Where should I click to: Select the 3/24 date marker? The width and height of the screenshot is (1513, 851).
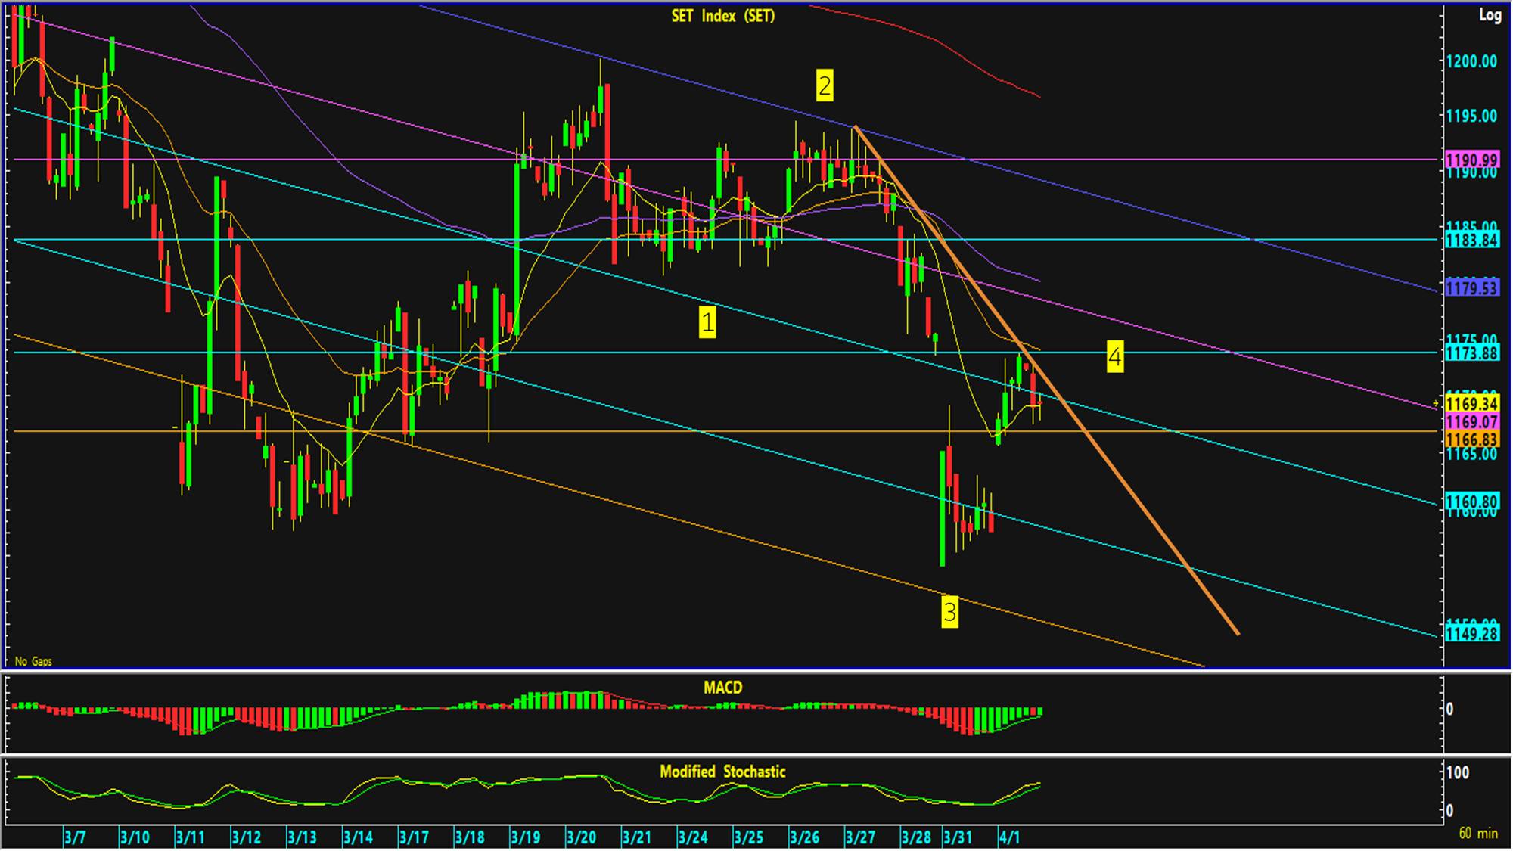tap(693, 837)
